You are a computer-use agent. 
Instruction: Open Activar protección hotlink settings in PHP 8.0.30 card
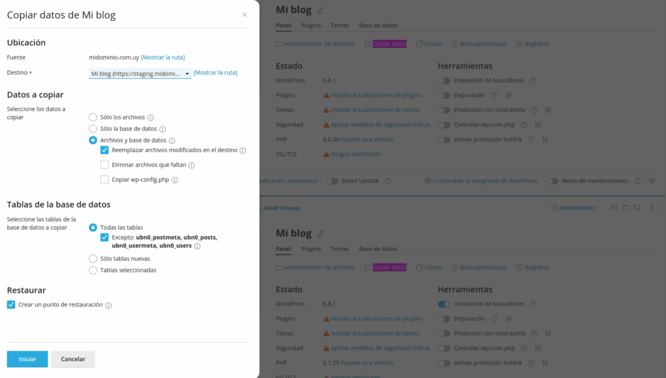546,139
